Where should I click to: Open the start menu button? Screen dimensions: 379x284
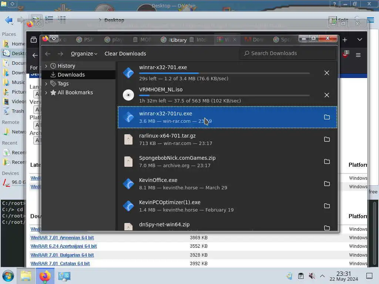(x=8, y=276)
